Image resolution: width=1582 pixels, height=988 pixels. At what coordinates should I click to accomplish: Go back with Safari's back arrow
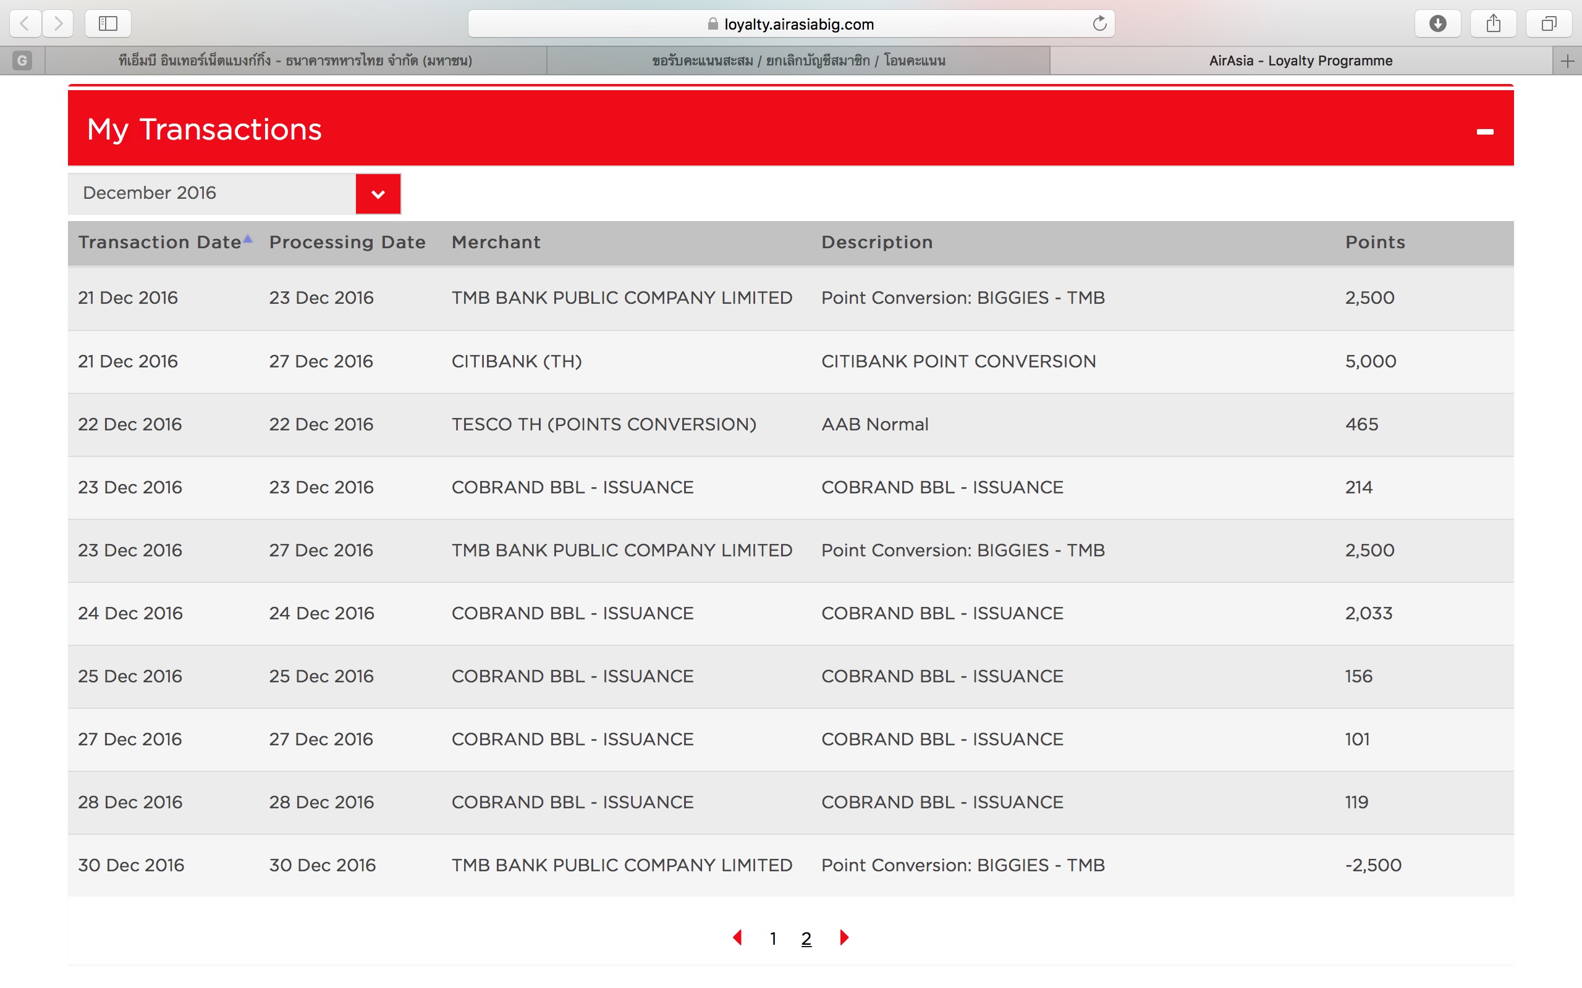point(25,24)
